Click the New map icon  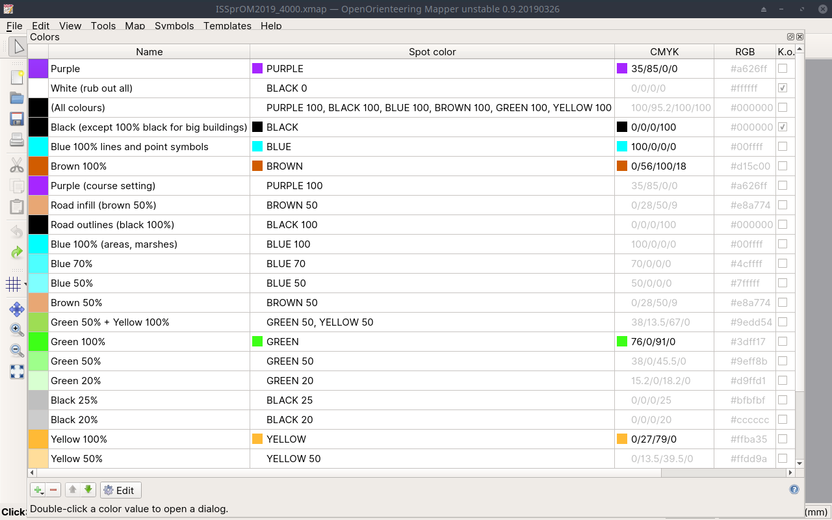[x=17, y=78]
